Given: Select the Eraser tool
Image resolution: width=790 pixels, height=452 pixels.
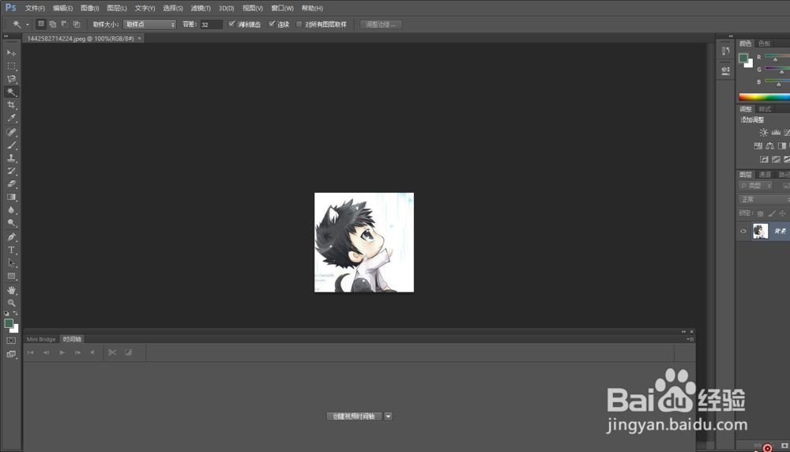Looking at the screenshot, I should pyautogui.click(x=11, y=184).
